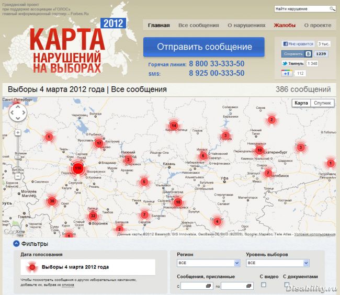Go to the Главная tab

tap(158, 25)
